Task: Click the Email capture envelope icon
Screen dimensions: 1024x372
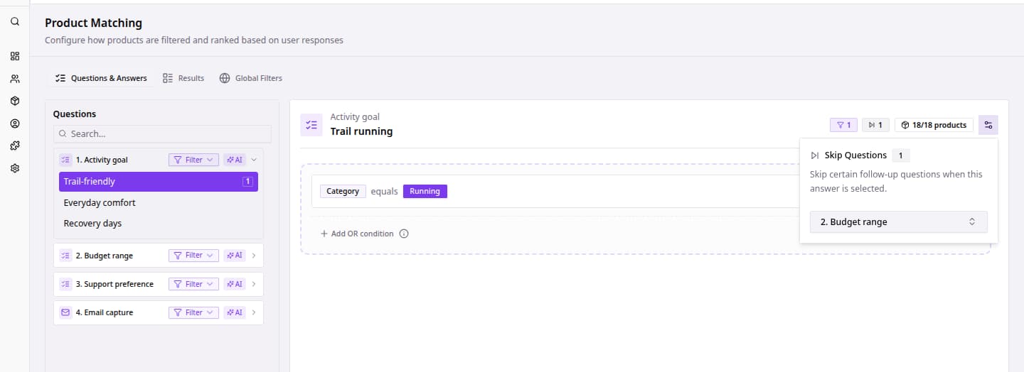Action: 65,312
